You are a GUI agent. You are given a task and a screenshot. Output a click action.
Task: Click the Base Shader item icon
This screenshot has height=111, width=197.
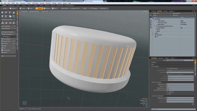click(x=157, y=24)
